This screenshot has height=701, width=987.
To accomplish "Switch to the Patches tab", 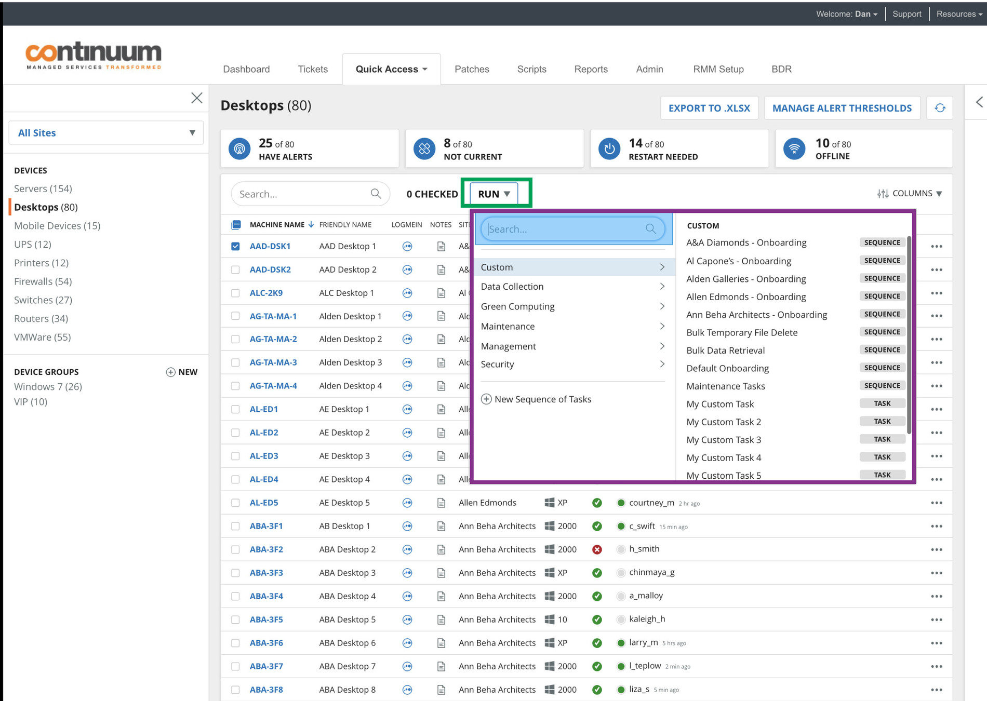I will coord(472,69).
